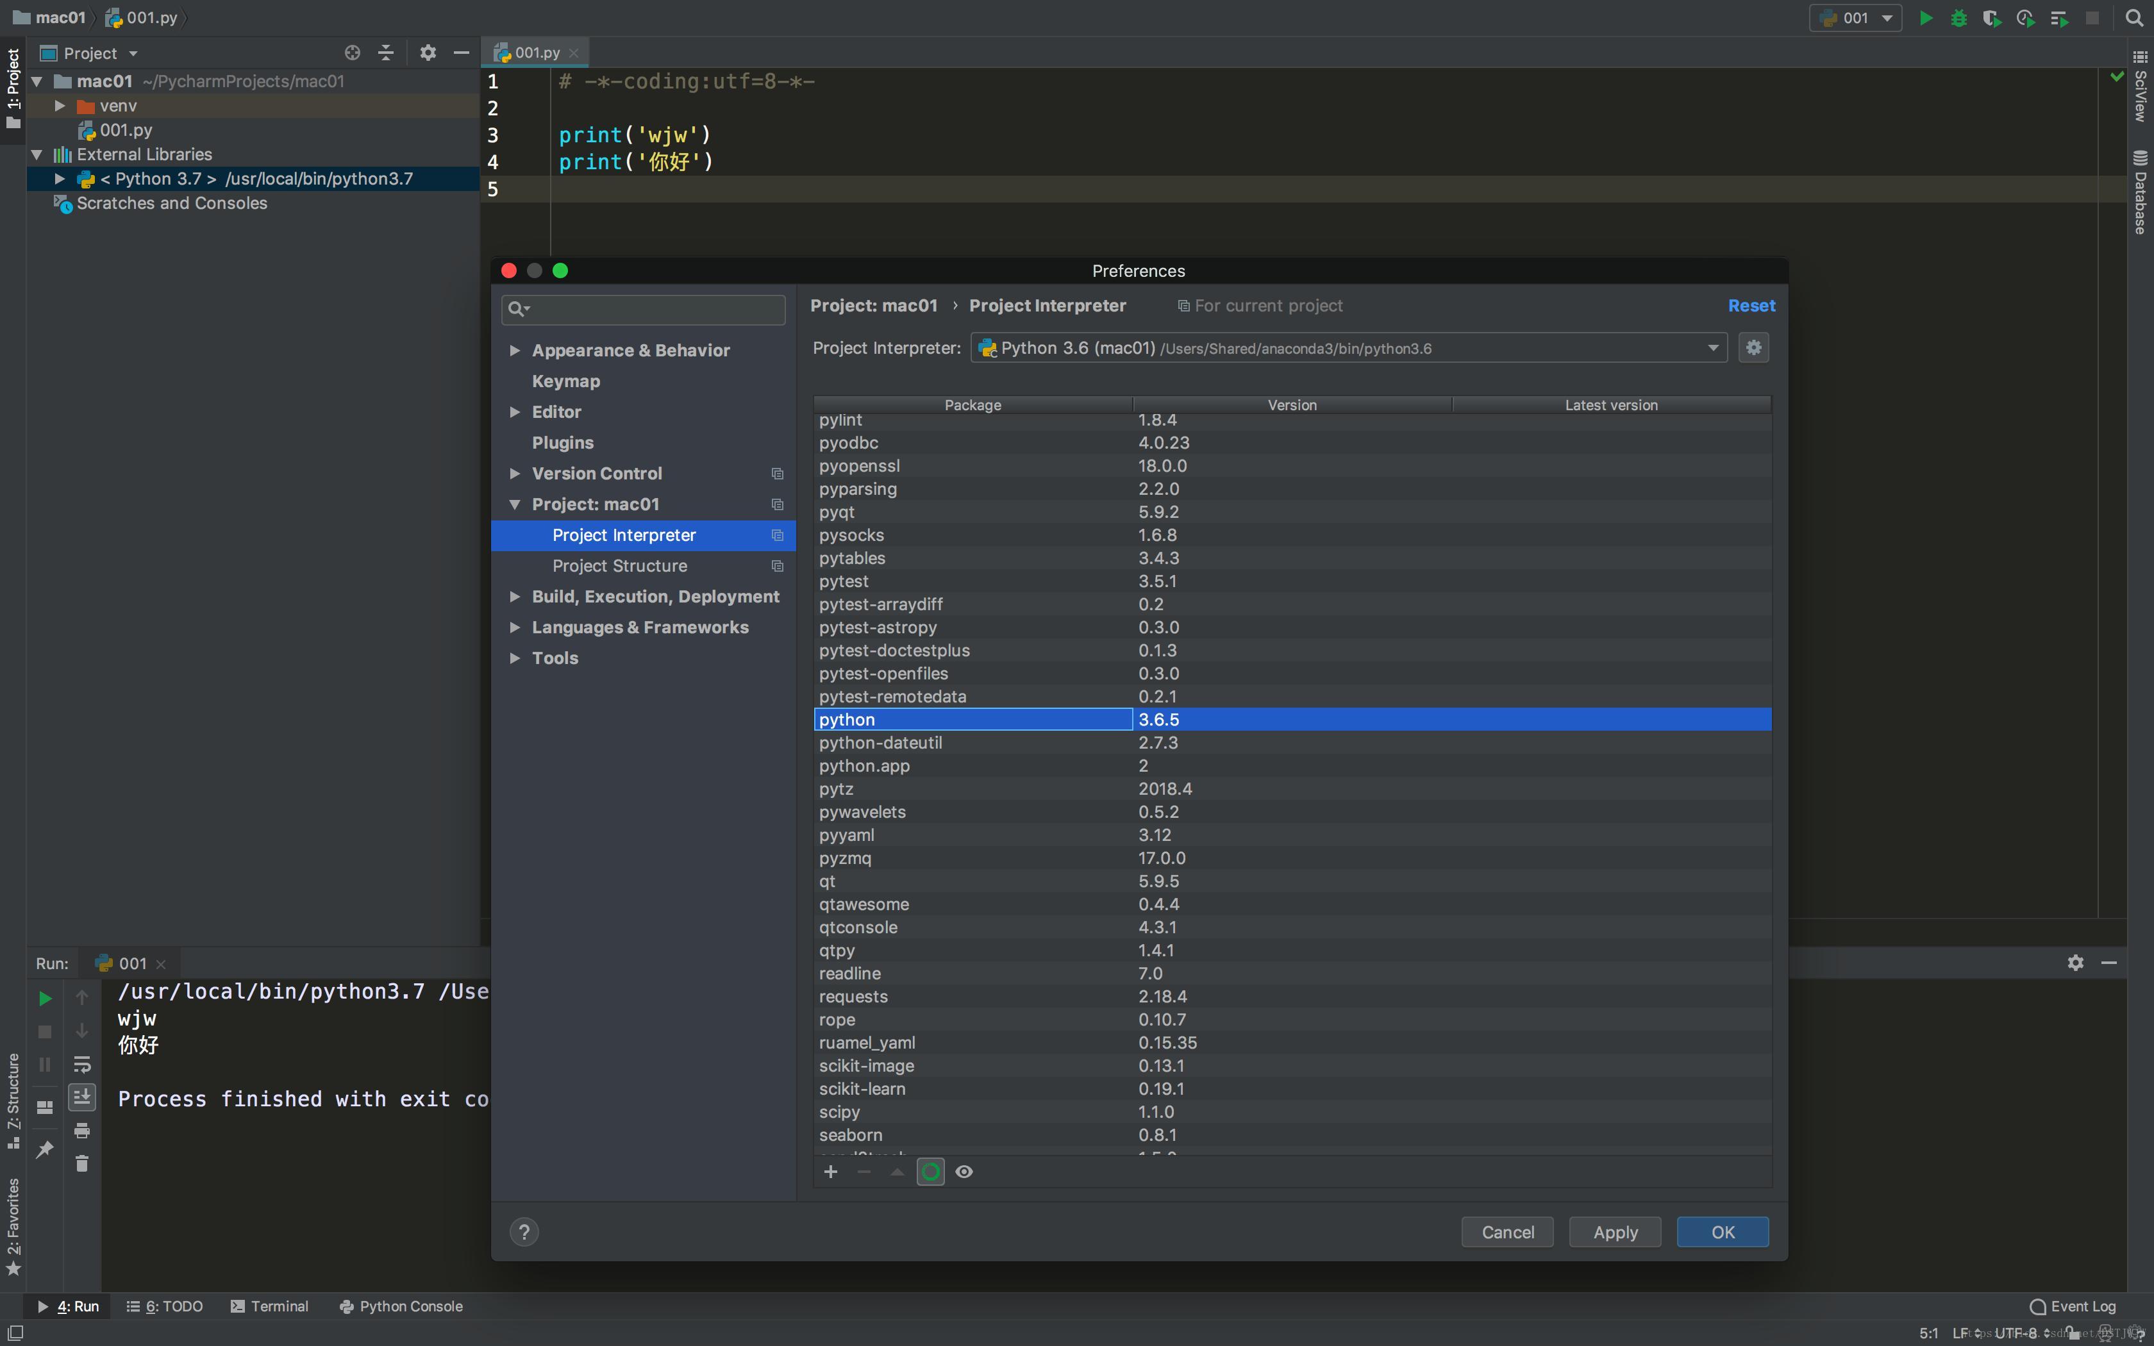Open the Project Interpreter dropdown
2154x1346 pixels.
pyautogui.click(x=1712, y=348)
